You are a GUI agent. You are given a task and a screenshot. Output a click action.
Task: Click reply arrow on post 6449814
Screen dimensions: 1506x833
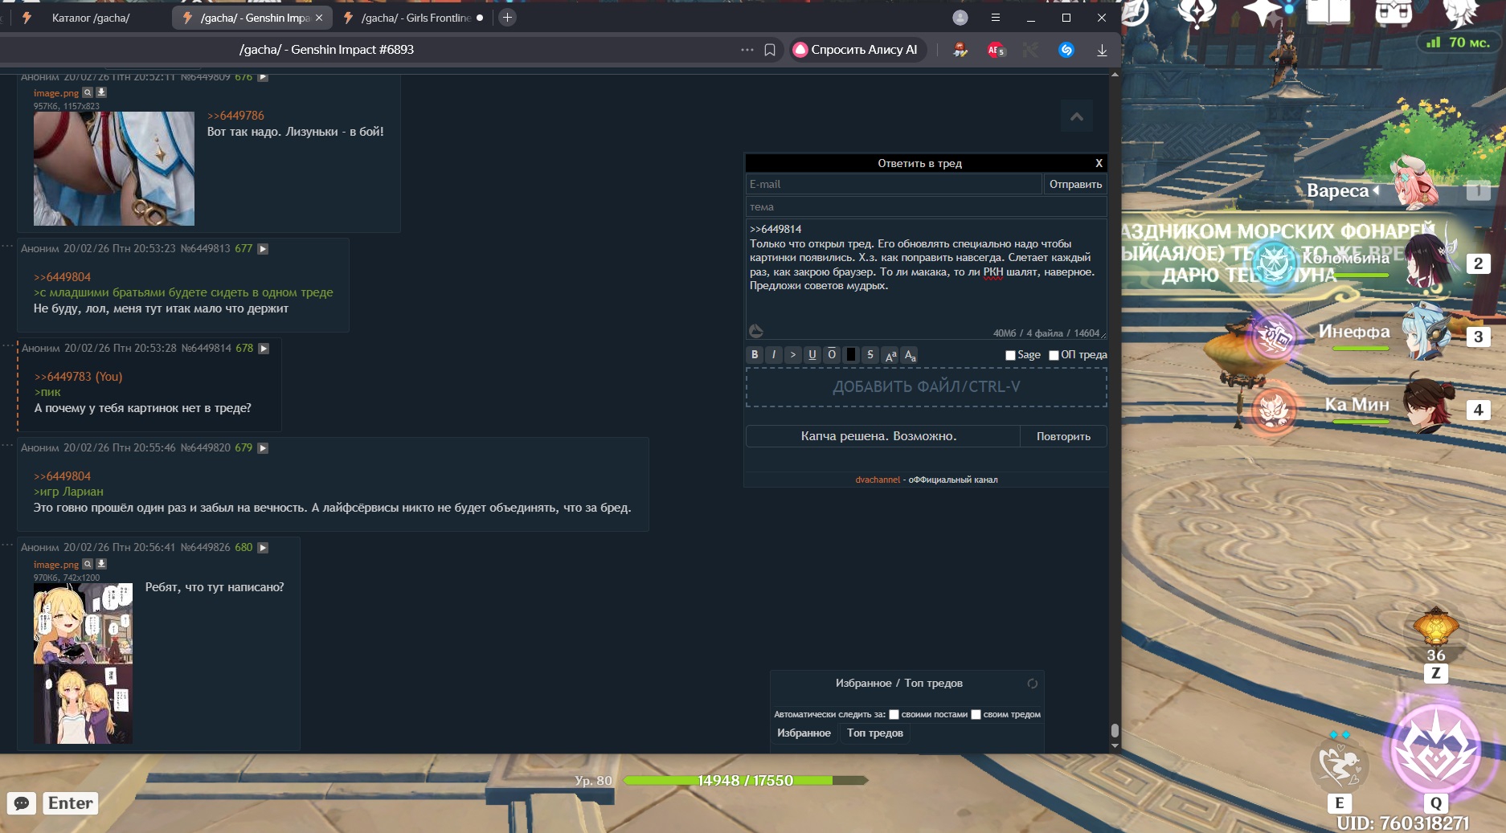click(x=264, y=349)
